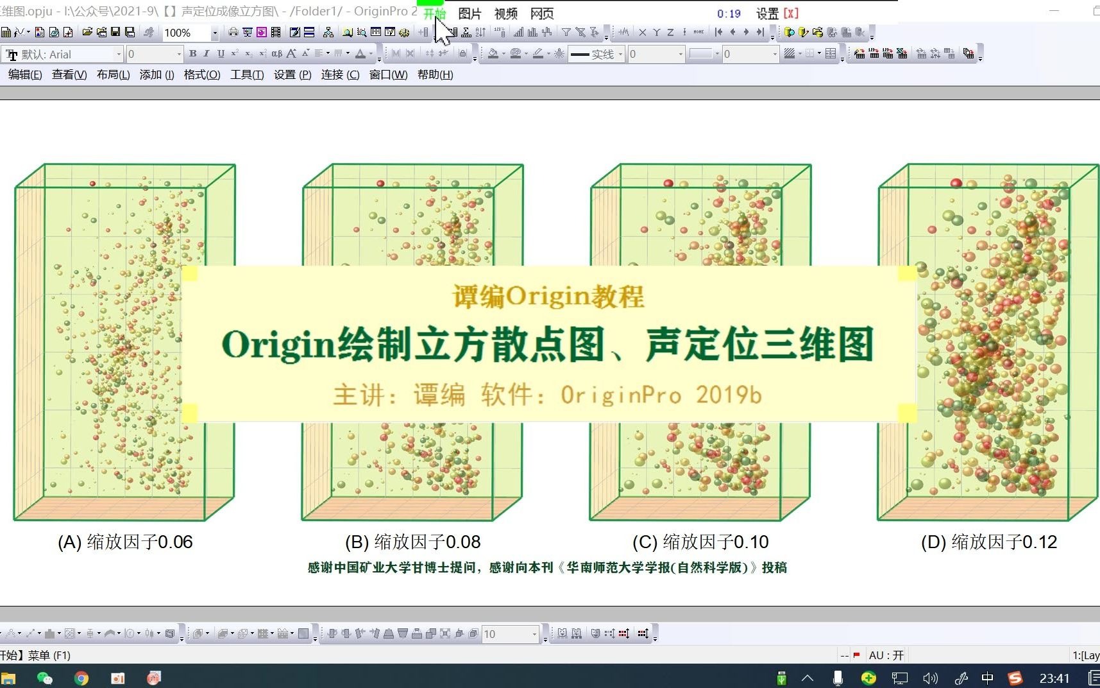Toggle Underline text formatting

(221, 54)
